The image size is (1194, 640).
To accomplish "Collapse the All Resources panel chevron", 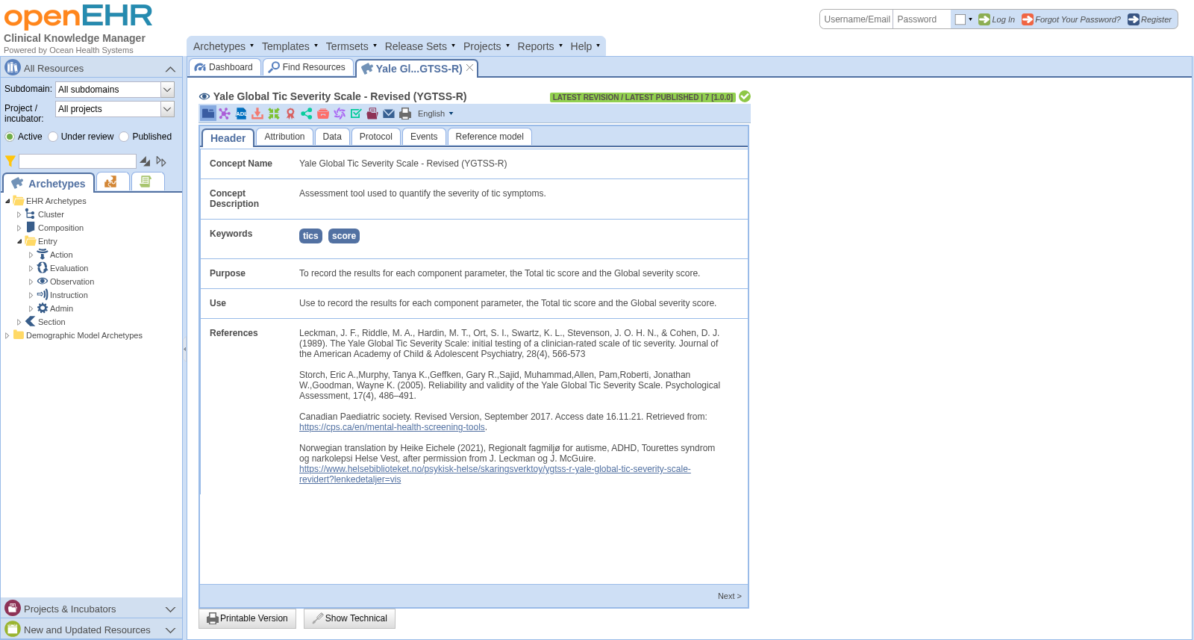I will point(170,69).
